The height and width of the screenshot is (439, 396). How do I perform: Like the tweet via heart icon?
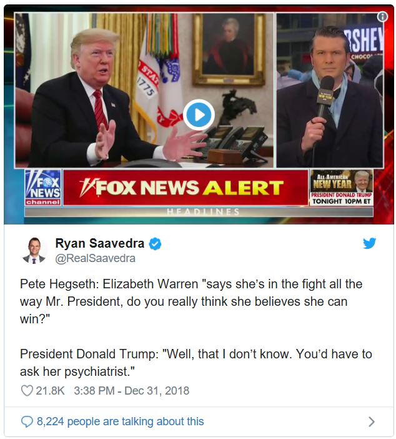click(27, 391)
